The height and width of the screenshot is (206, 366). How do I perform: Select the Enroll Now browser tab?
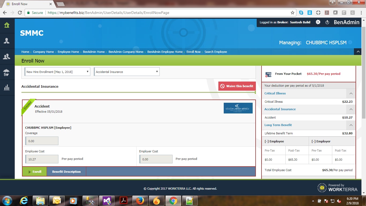28,4
